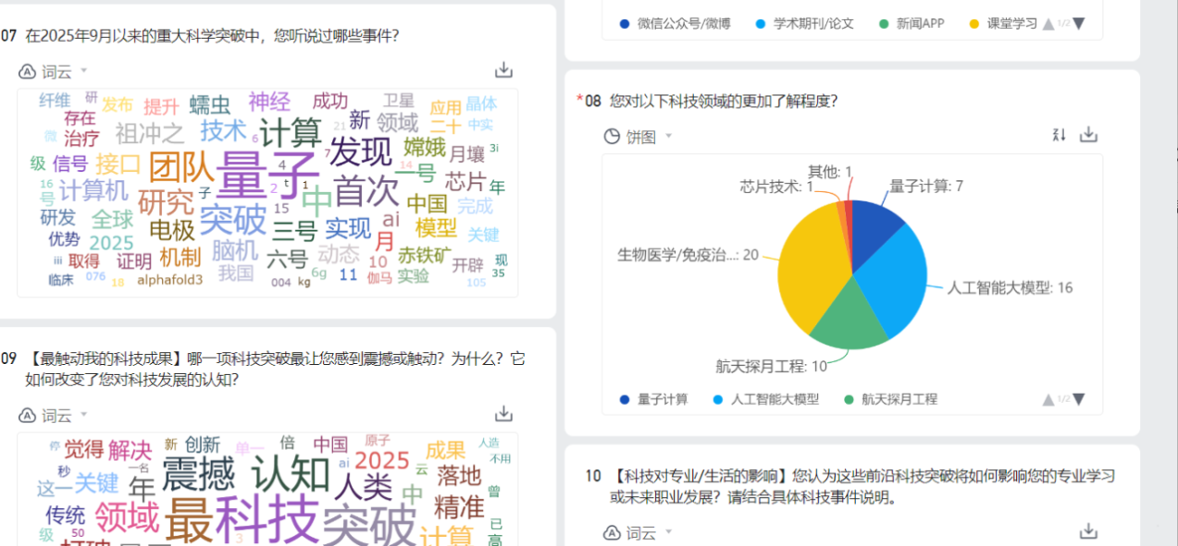This screenshot has width=1178, height=546.
Task: Toggle 人工智能大模型 legend series
Action: pyautogui.click(x=765, y=399)
